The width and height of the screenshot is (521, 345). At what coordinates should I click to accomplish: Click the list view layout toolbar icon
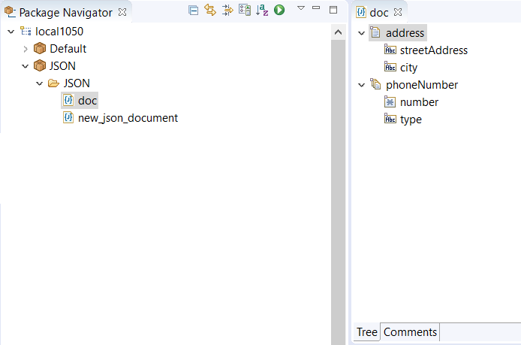pyautogui.click(x=245, y=10)
